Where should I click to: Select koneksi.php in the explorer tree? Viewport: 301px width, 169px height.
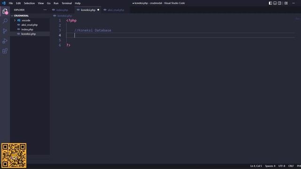pos(28,34)
